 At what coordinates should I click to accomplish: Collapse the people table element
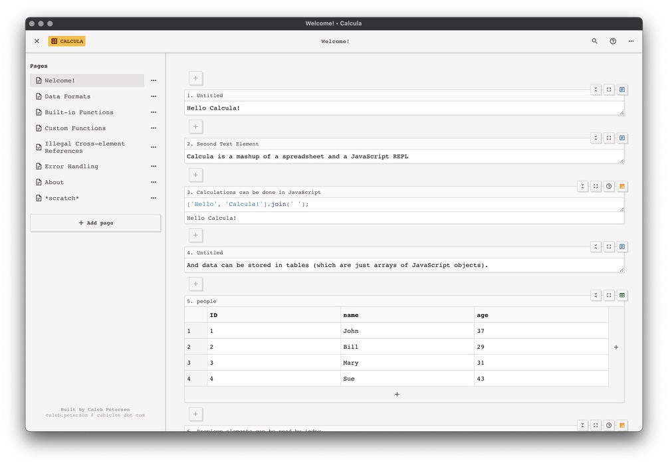(596, 295)
